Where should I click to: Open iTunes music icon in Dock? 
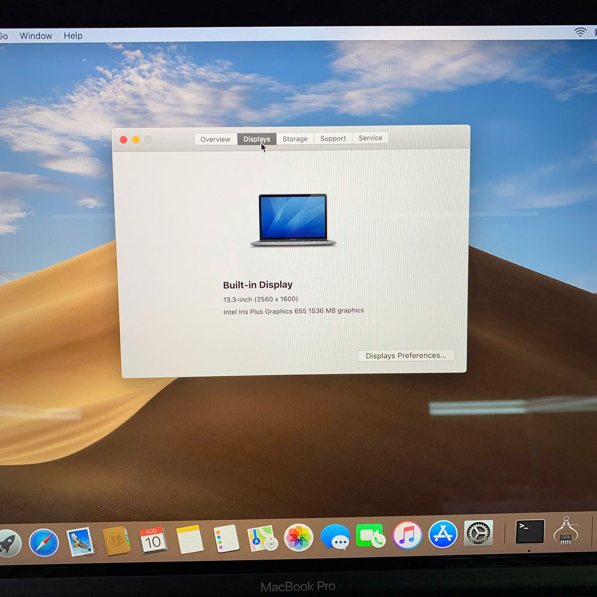(407, 535)
